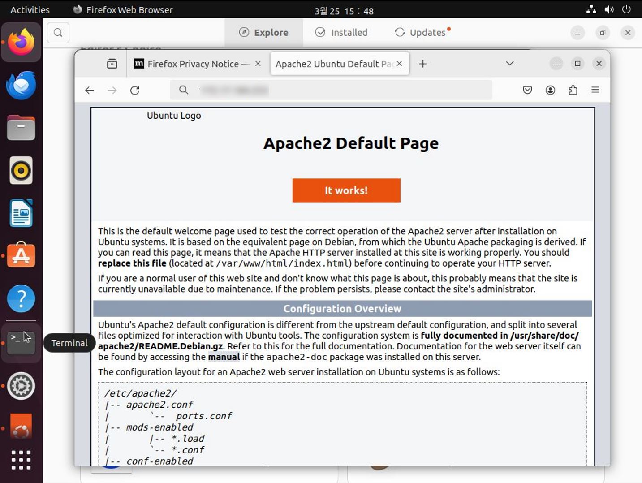Follow the 'manual' link in Apache page
Image resolution: width=642 pixels, height=483 pixels.
224,357
